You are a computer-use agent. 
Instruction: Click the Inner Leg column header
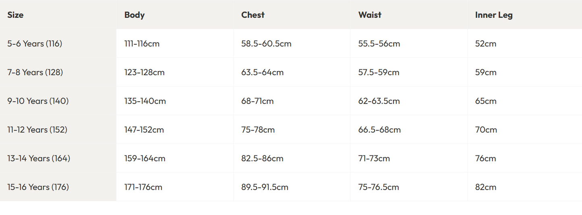tap(494, 15)
